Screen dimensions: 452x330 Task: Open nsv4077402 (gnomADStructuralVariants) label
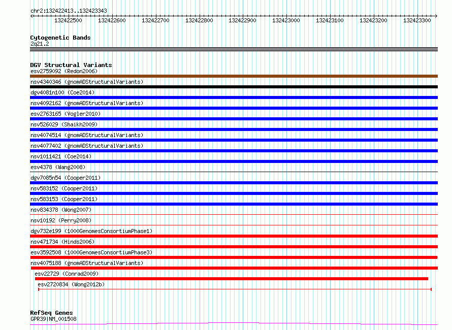click(87, 146)
